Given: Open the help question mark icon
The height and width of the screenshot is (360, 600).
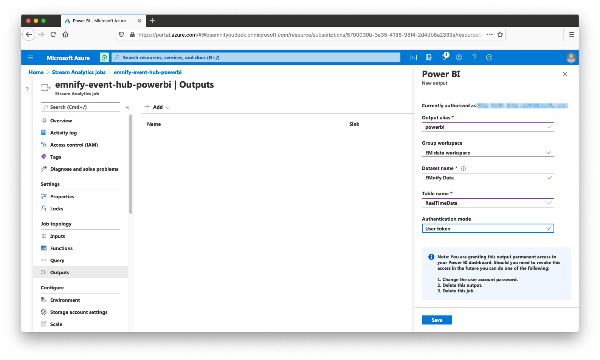Looking at the screenshot, I should 474,57.
